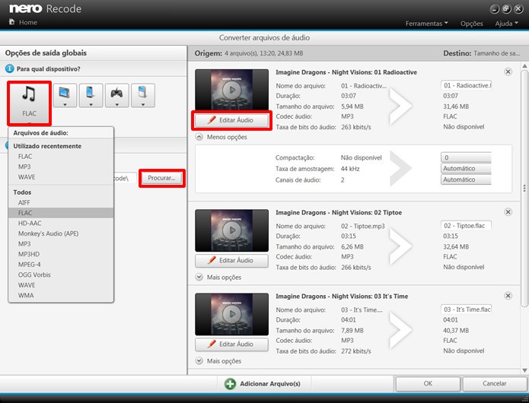Viewport: 529px width, 403px height.
Task: Remove the 03 It's Time track with X
Action: point(508,296)
